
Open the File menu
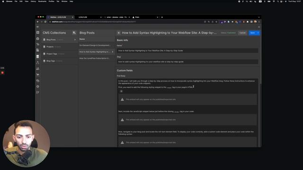click(x=16, y=1)
